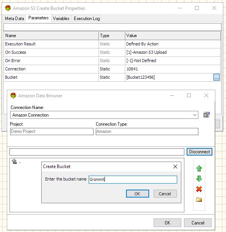
Task: Click the yellow folder icon
Action: (199, 199)
